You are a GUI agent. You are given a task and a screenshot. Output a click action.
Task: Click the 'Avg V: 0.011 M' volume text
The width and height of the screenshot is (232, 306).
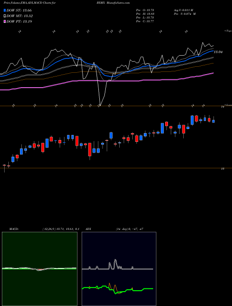183,10
